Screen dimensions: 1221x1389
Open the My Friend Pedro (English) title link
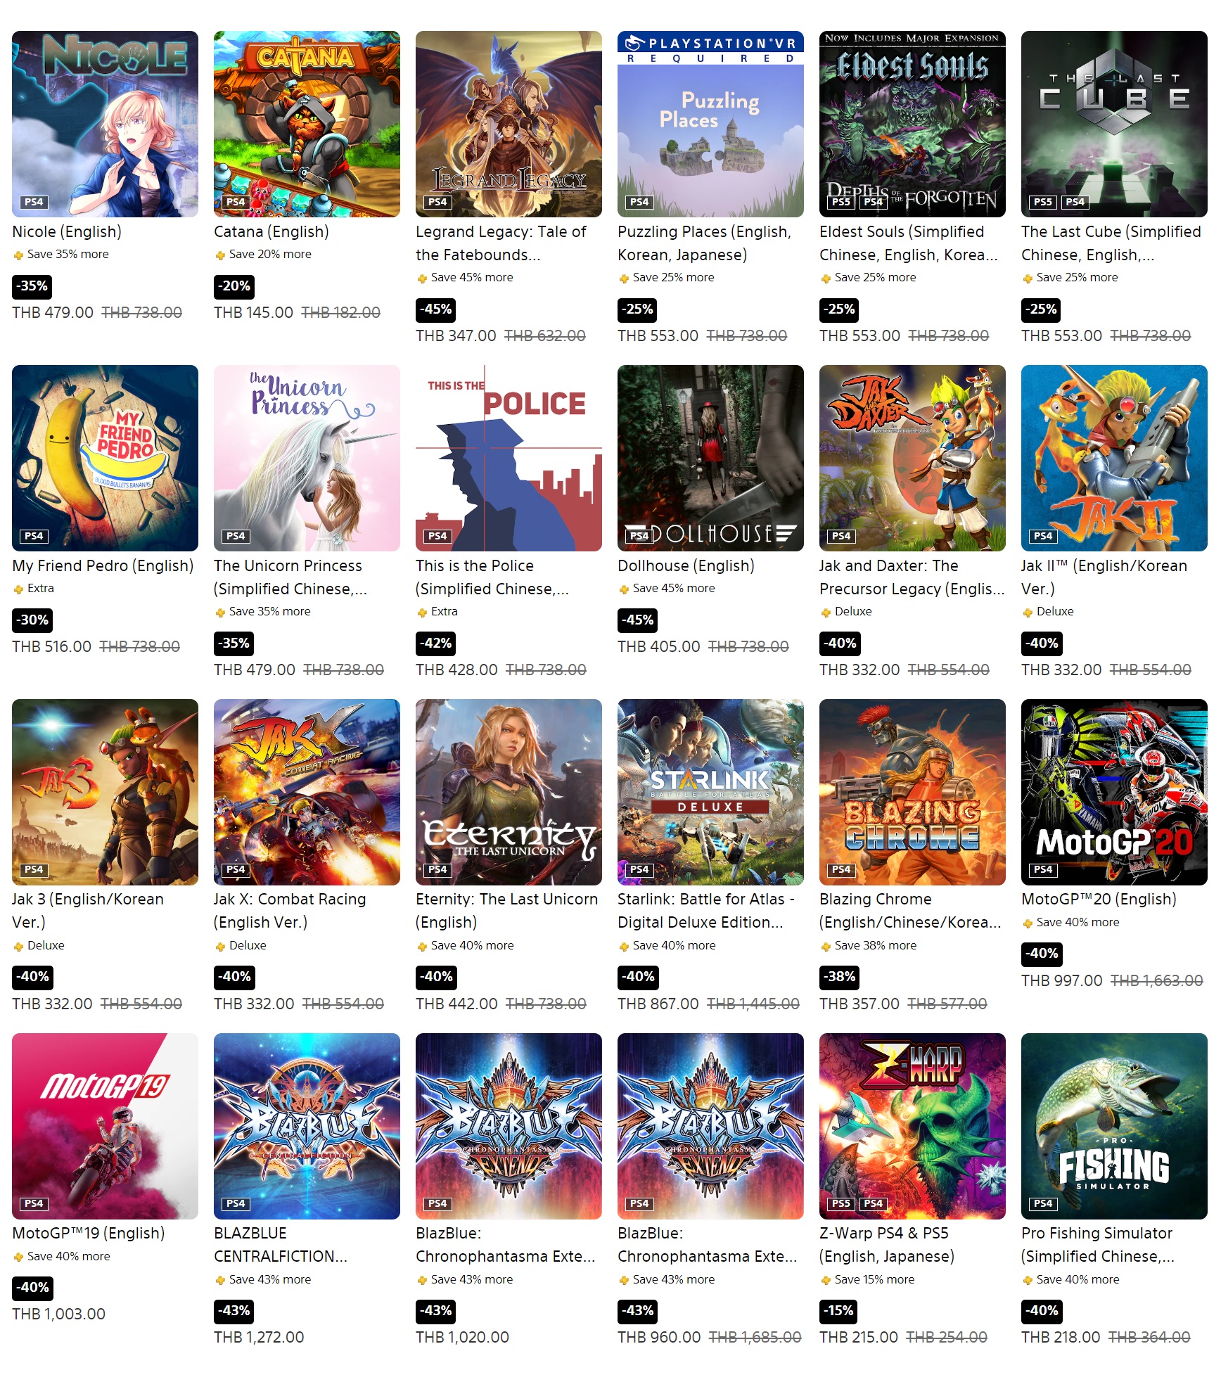click(x=103, y=565)
